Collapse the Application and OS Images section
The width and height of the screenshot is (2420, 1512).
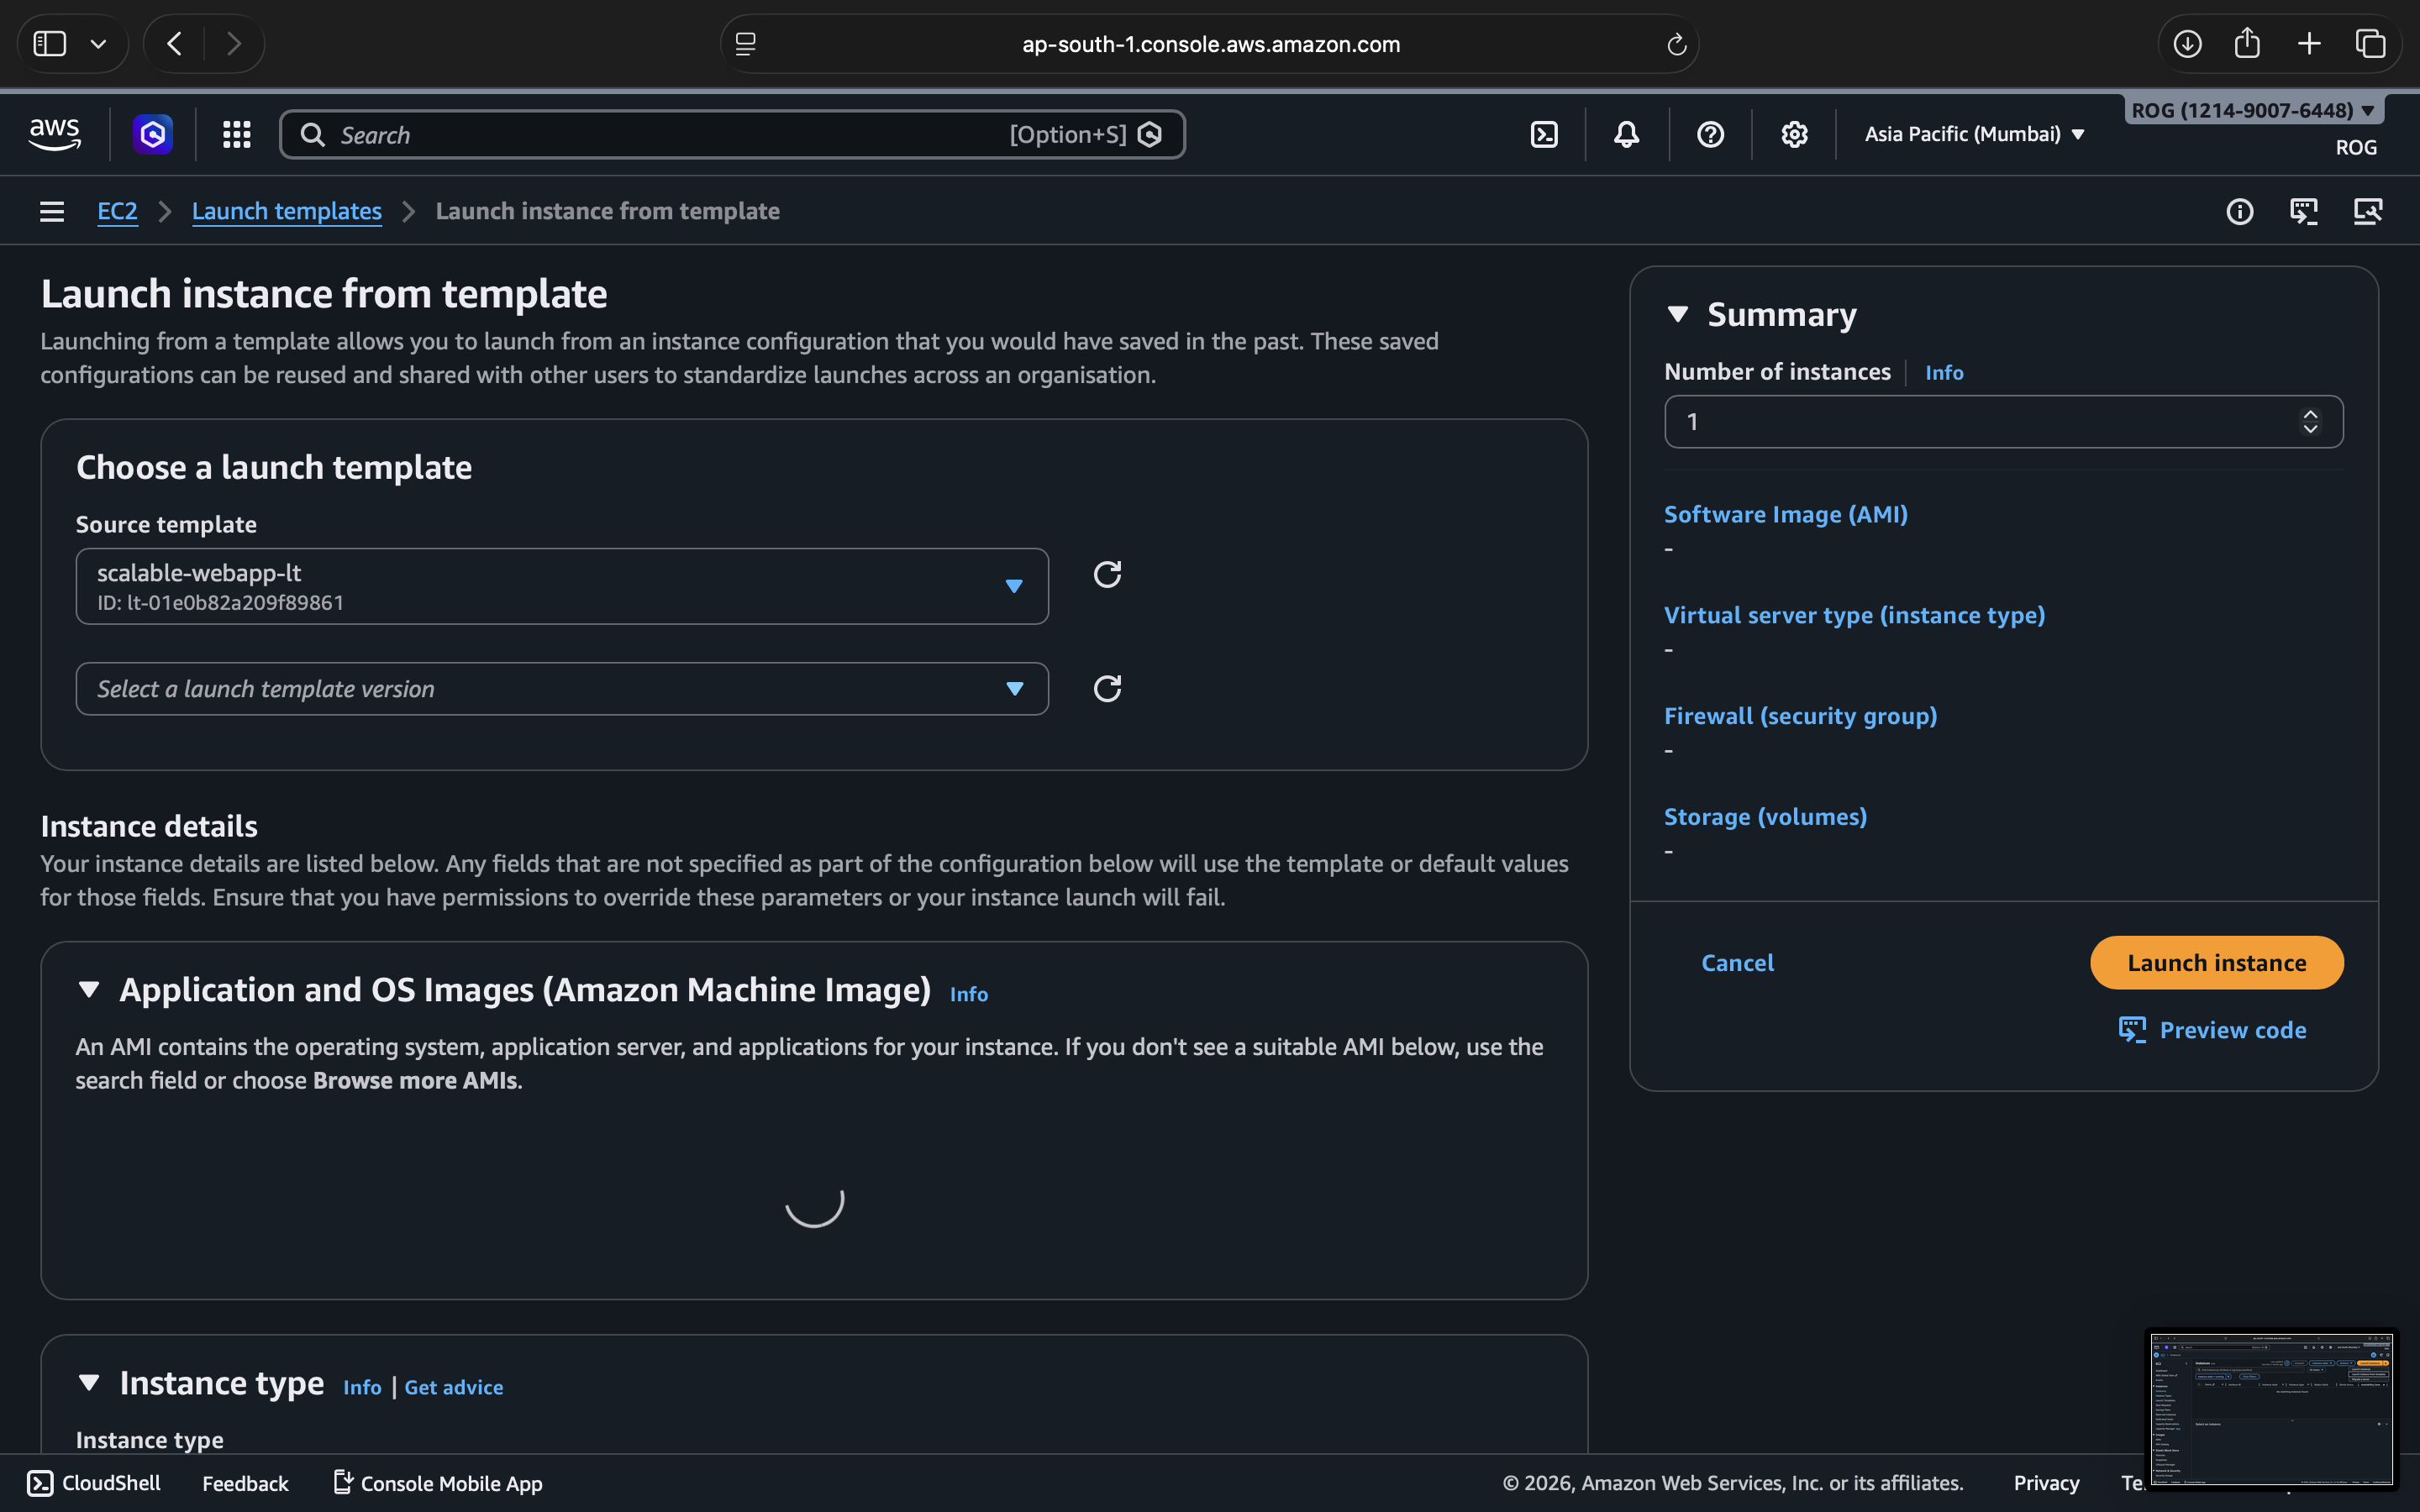click(x=89, y=989)
